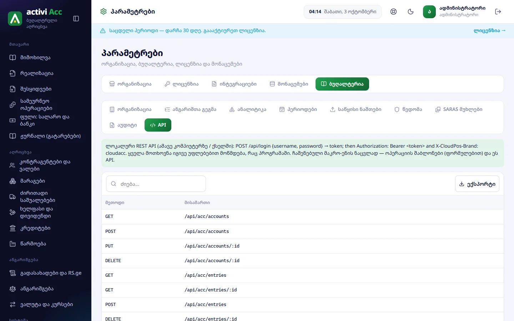Viewport: 514px width, 321px height.
Task: Open კრედიტები in the sidebar
Action: tap(46, 228)
